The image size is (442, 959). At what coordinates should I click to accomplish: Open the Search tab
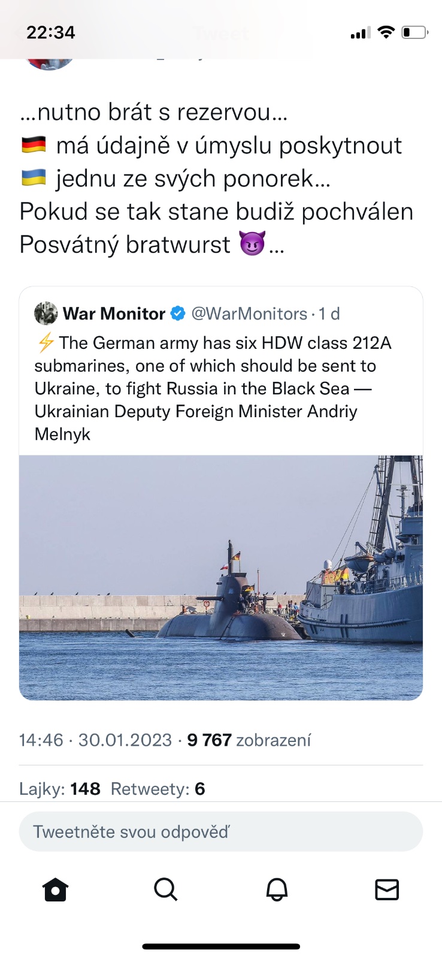pos(166,889)
